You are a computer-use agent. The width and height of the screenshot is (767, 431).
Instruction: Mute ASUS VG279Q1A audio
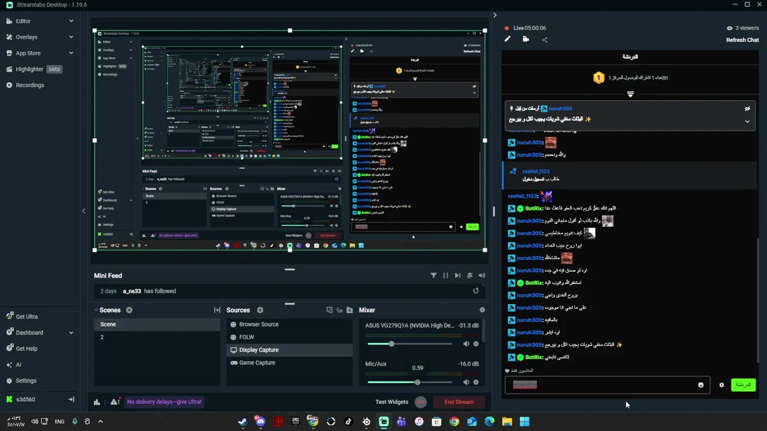coord(466,344)
